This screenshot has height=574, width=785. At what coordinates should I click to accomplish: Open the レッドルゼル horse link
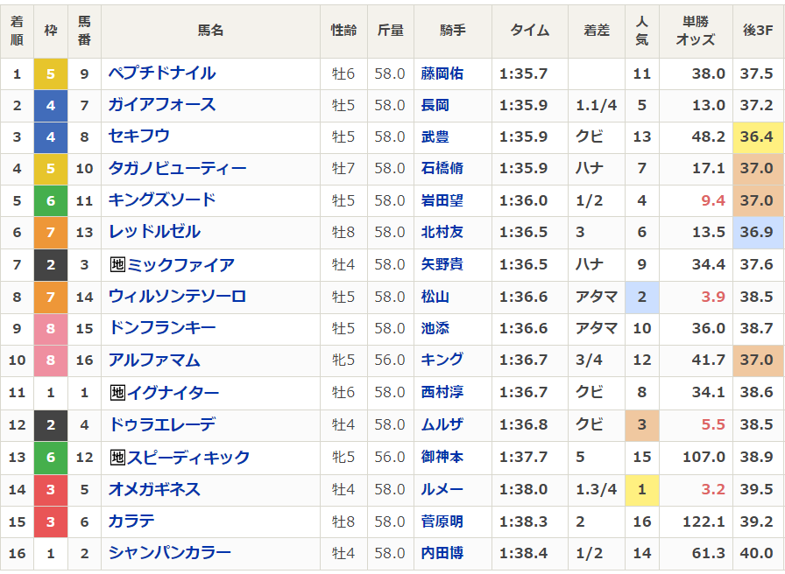(154, 232)
